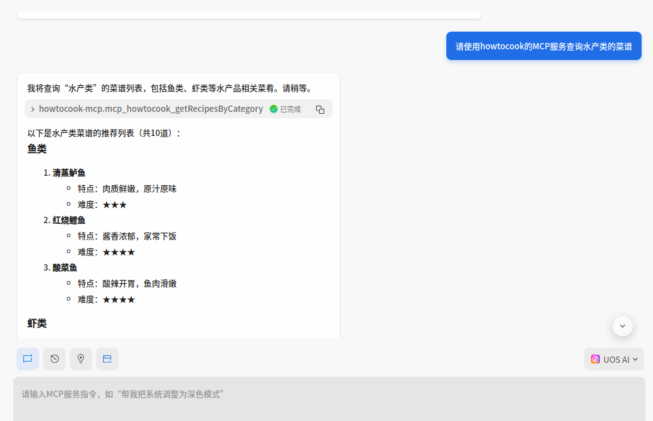
Task: Click the text 酱香浓郁，家常下饭
Action: click(140, 236)
